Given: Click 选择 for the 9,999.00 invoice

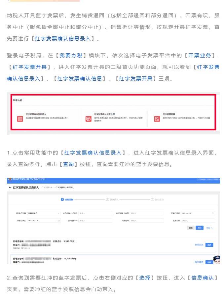Looking at the screenshot, I should click(x=209, y=245).
